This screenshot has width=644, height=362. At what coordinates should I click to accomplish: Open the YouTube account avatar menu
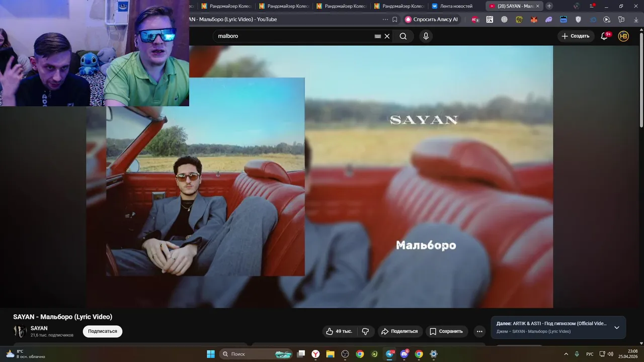[x=623, y=36]
